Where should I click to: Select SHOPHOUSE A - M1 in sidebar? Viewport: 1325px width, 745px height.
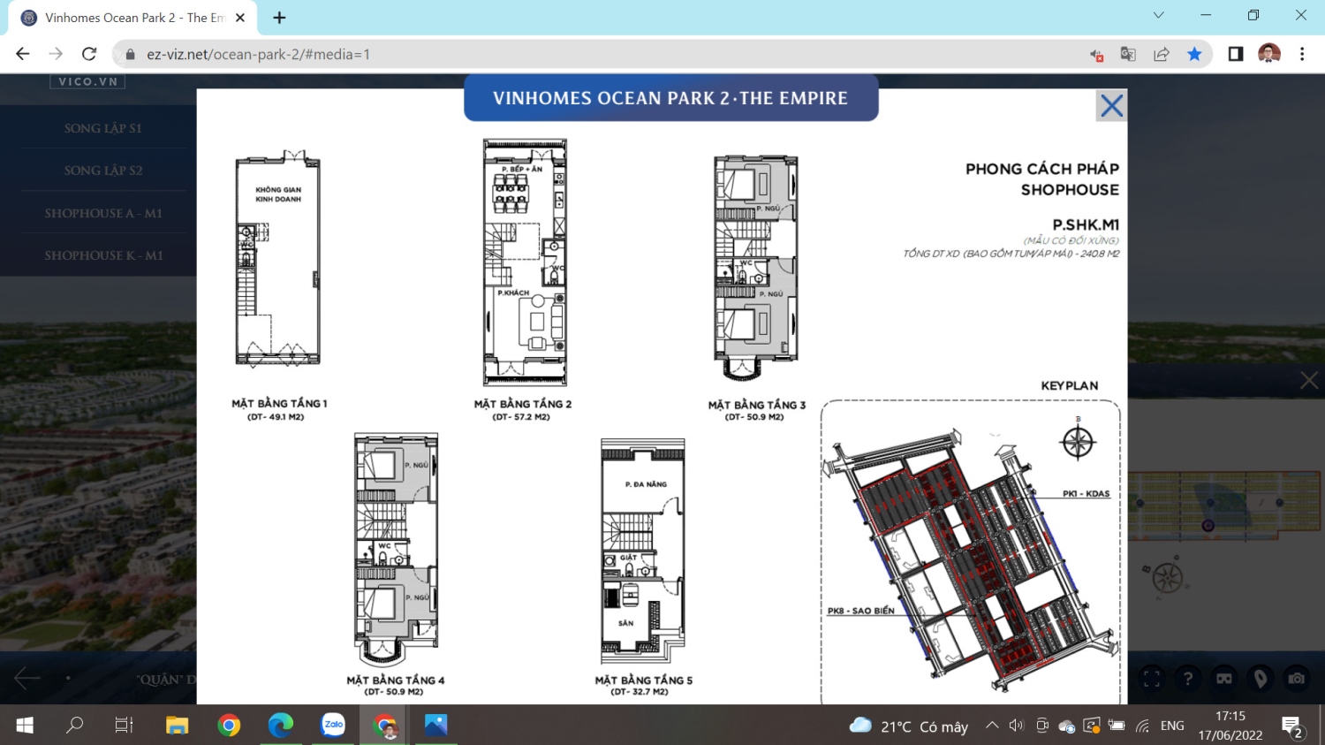103,213
